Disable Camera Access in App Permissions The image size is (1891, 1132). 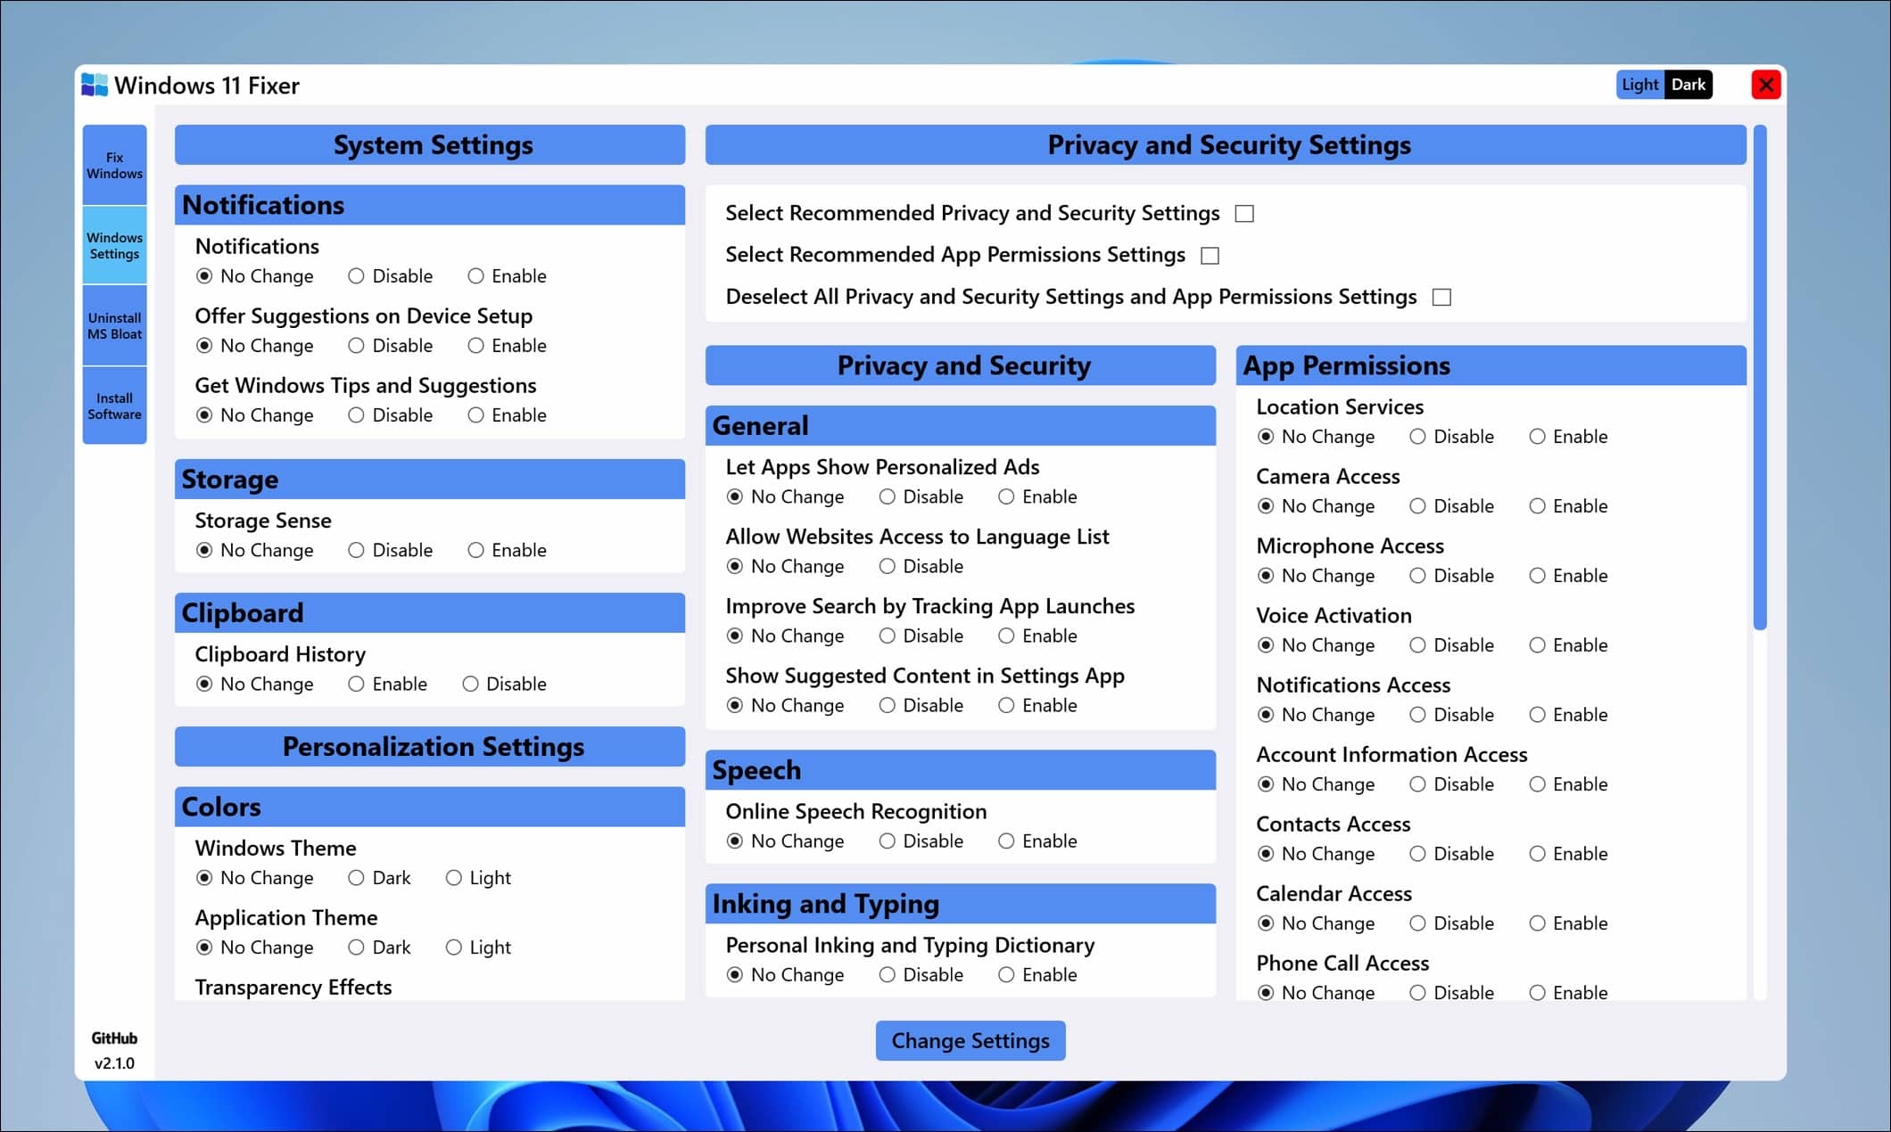(1417, 506)
